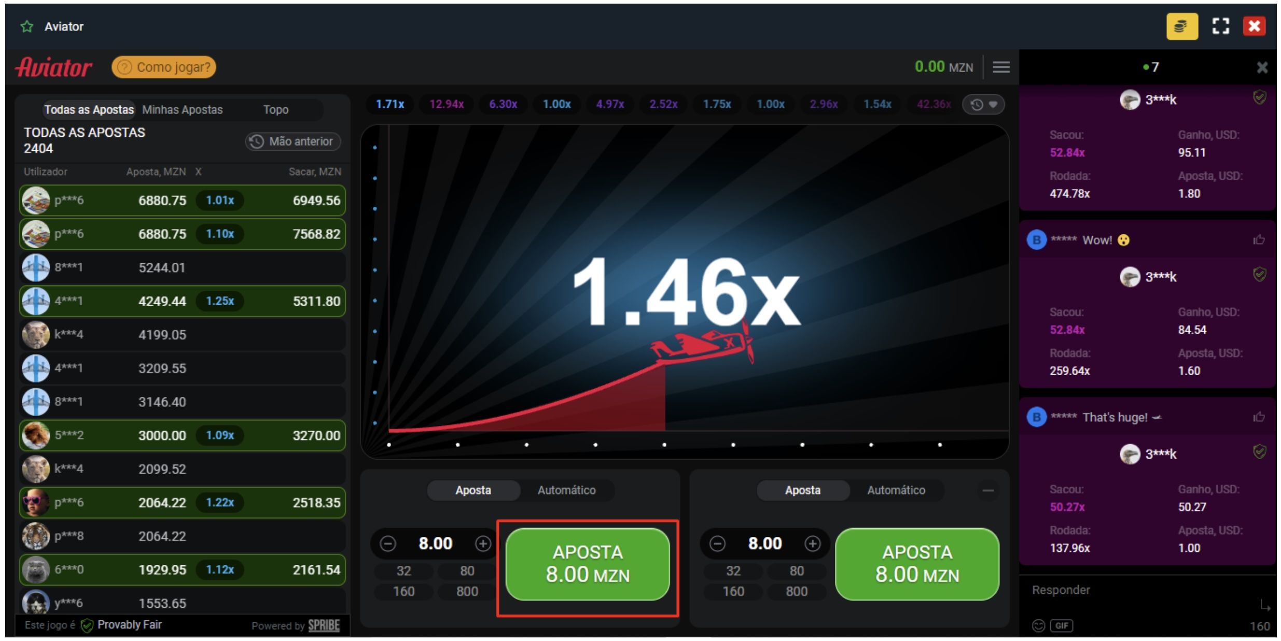1281x641 pixels.
Task: Decrease left bet amount with minus
Action: tap(387, 544)
